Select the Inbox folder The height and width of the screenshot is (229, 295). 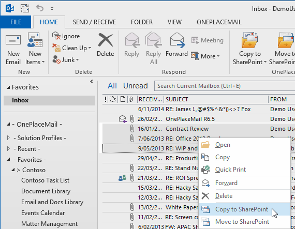point(49,100)
